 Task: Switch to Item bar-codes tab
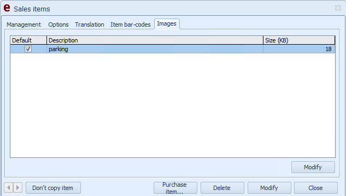coord(131,24)
